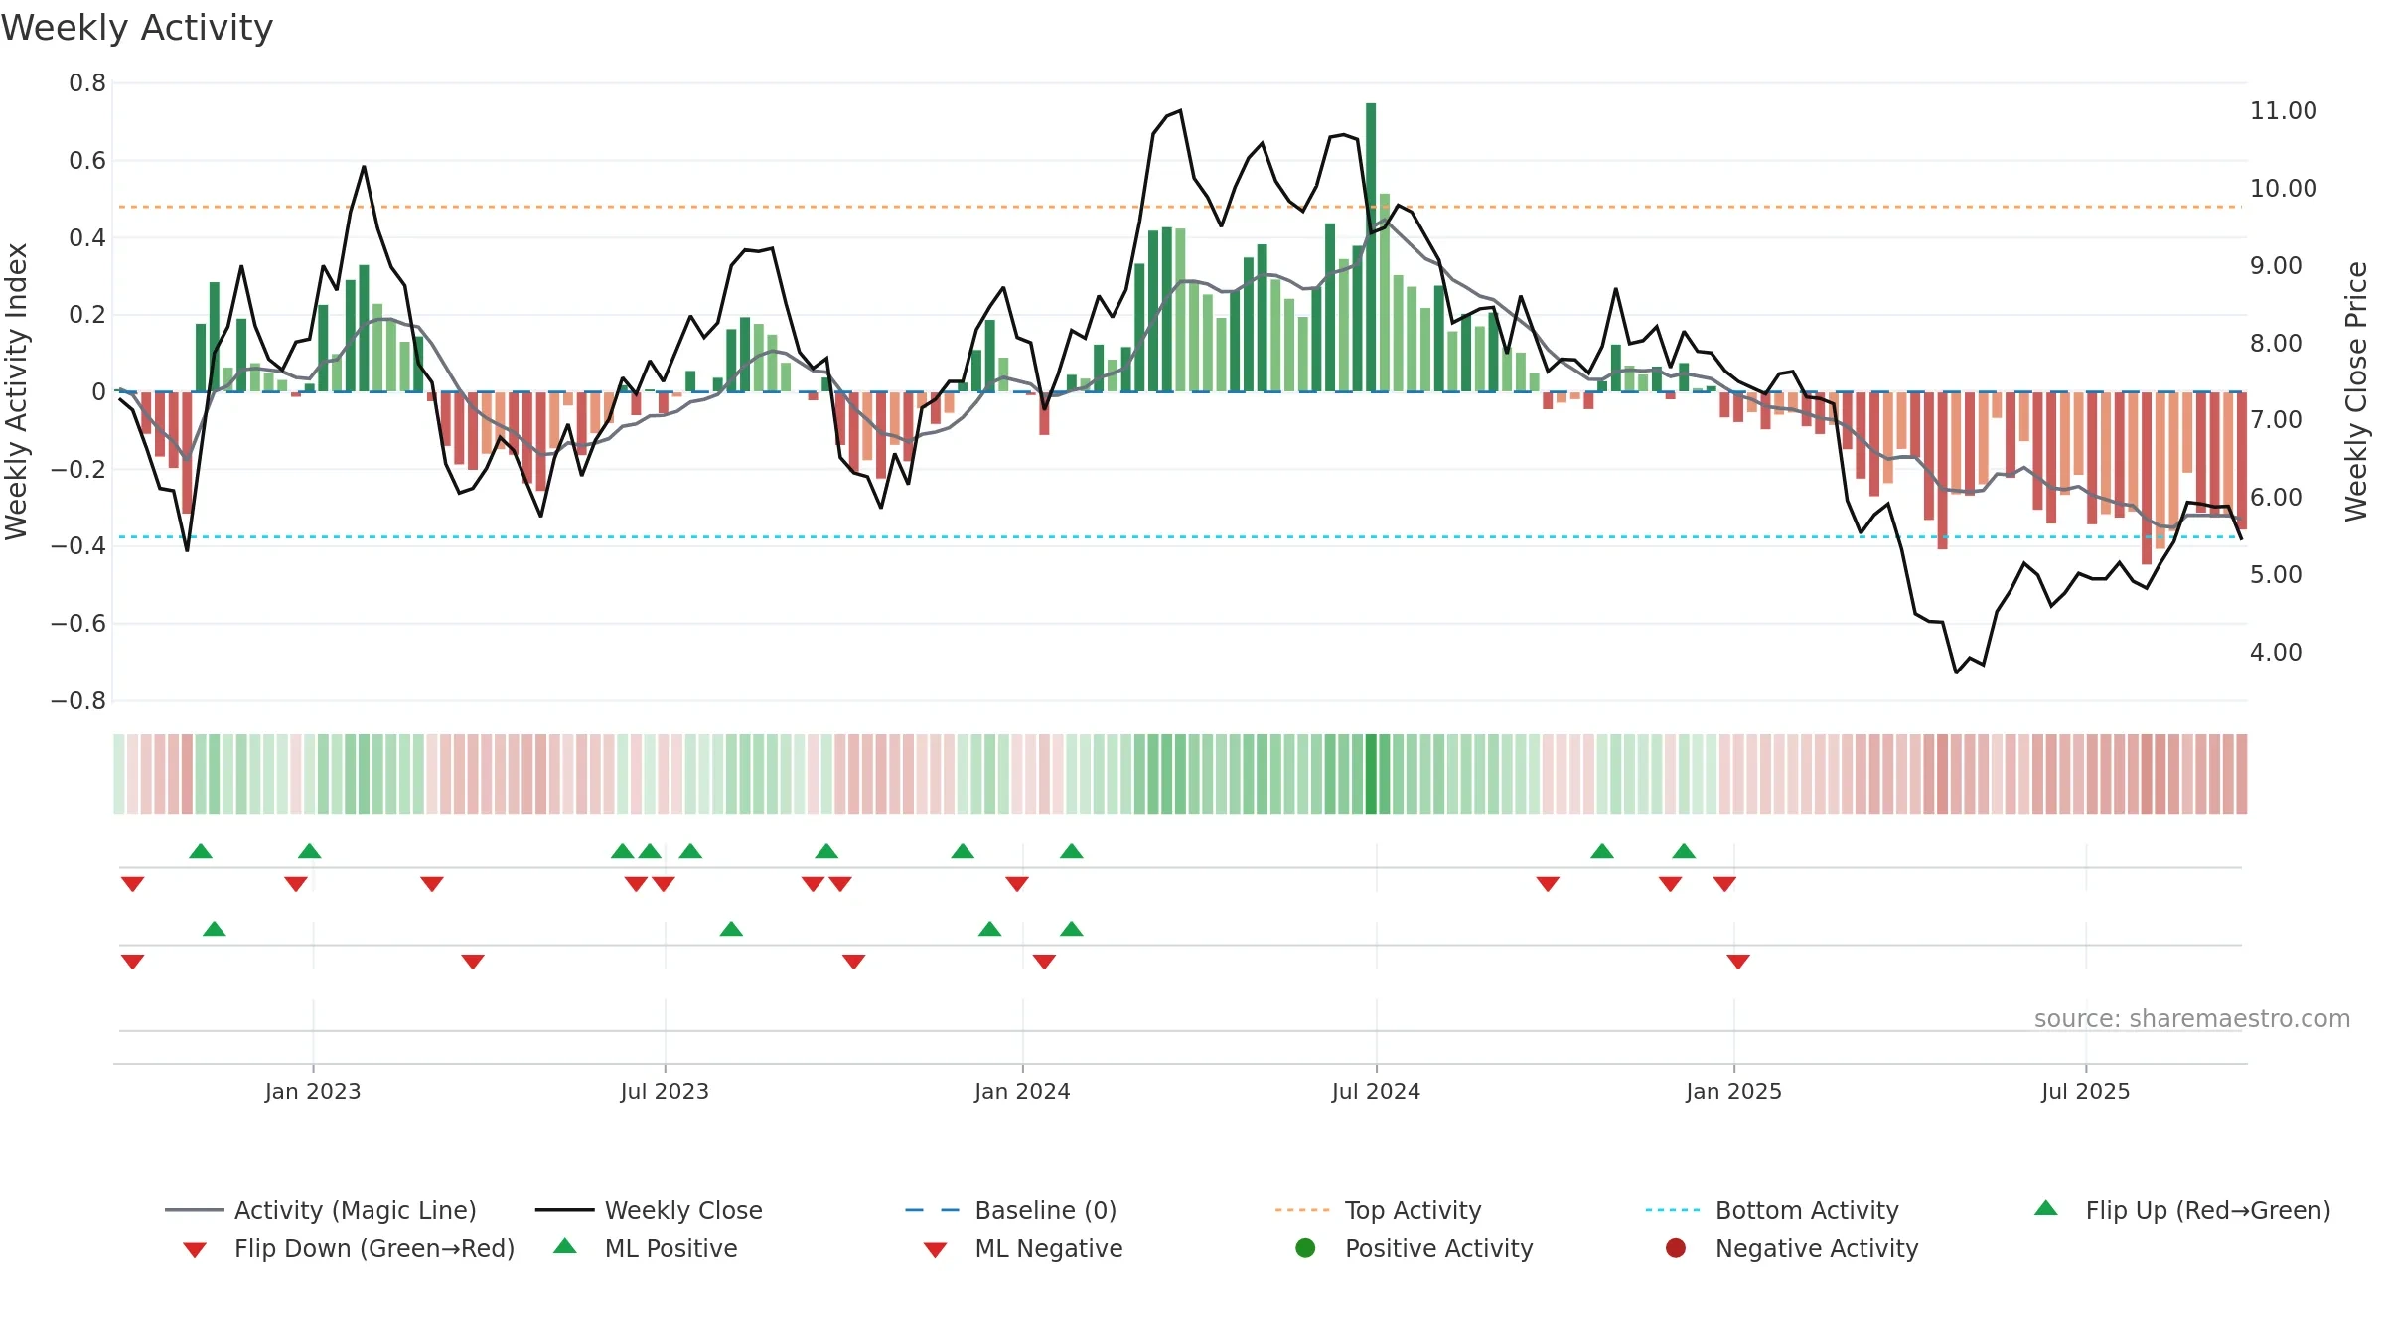Screen dimensions: 2384x1341
Task: Click the red triangle icon beside ML Negative
Action: pos(935,1250)
